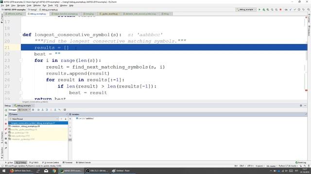This screenshot has width=311, height=174.
Task: Open Evaluate Expression calculator icon
Action: [65, 110]
